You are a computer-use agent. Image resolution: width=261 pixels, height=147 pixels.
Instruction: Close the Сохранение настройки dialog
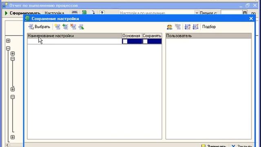point(251,18)
